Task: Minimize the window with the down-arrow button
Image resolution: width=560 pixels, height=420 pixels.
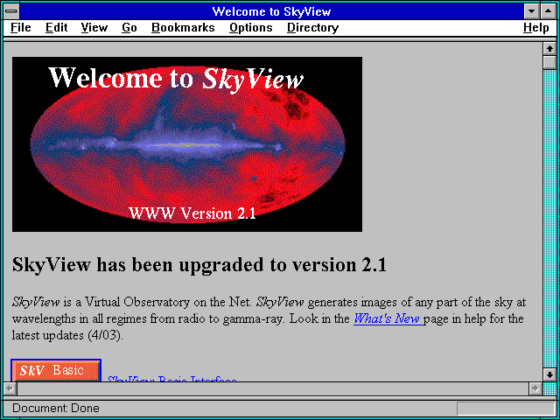Action: click(x=532, y=11)
